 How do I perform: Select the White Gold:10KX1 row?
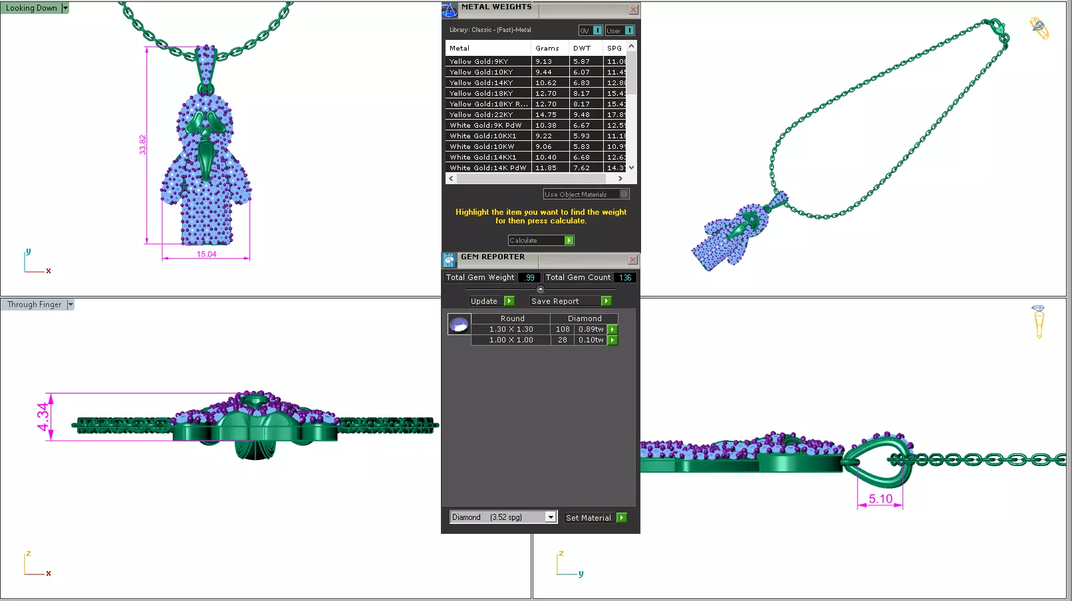(x=535, y=136)
